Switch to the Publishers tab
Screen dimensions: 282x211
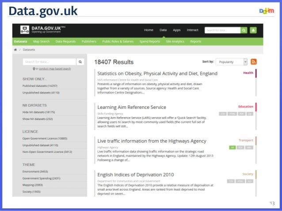point(89,41)
